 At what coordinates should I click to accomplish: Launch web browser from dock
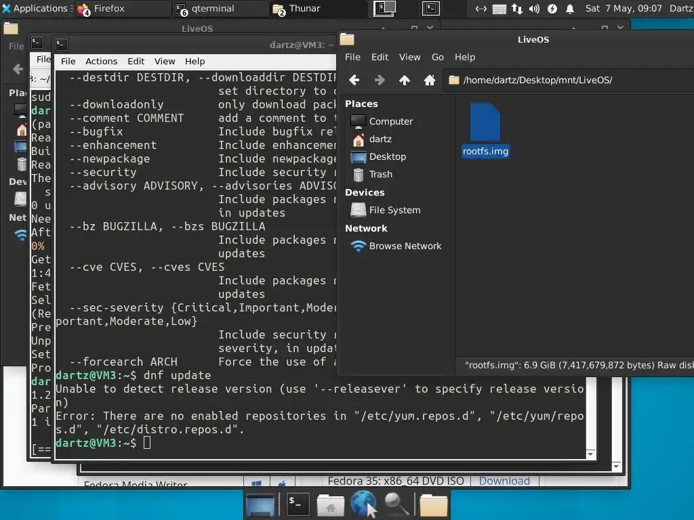[x=364, y=504]
